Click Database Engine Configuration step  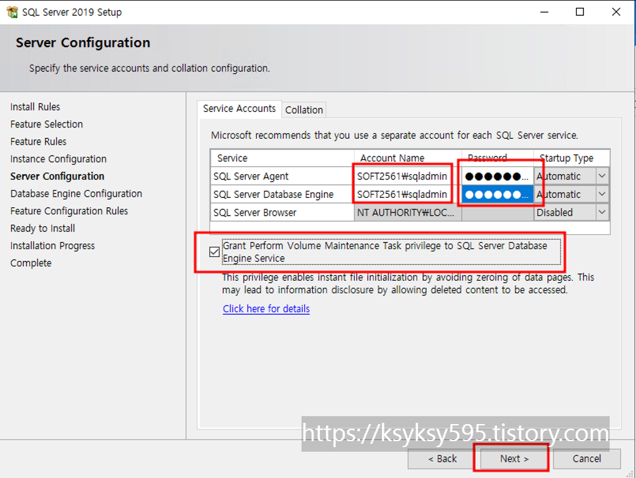[76, 193]
